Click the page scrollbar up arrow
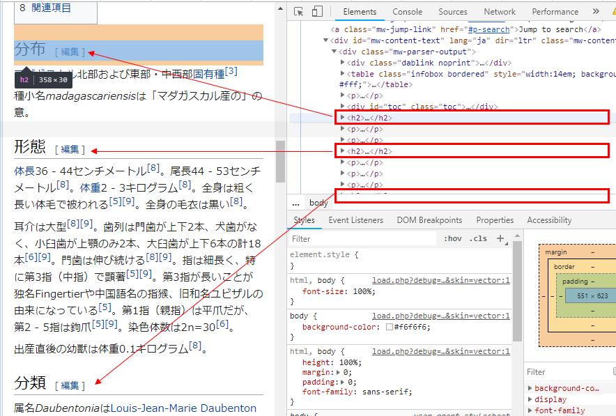Viewport: 616px width, 416px height. coord(280,8)
